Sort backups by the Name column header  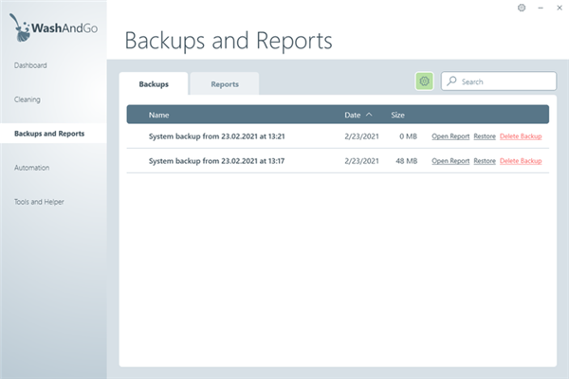[158, 115]
